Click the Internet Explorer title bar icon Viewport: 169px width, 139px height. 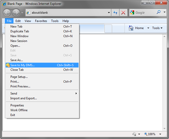pyautogui.click(x=4, y=4)
